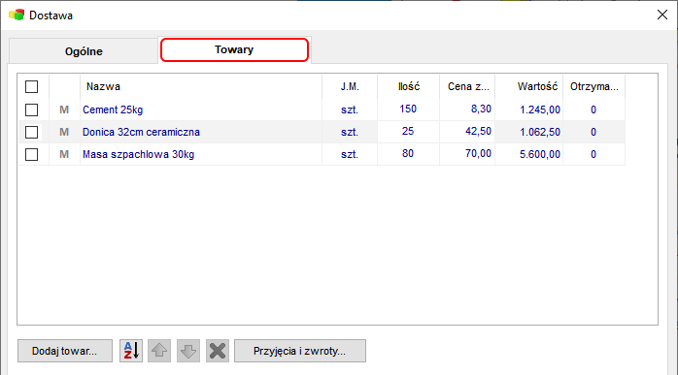Tick the checkbox for Cement 25kg

coord(31,110)
